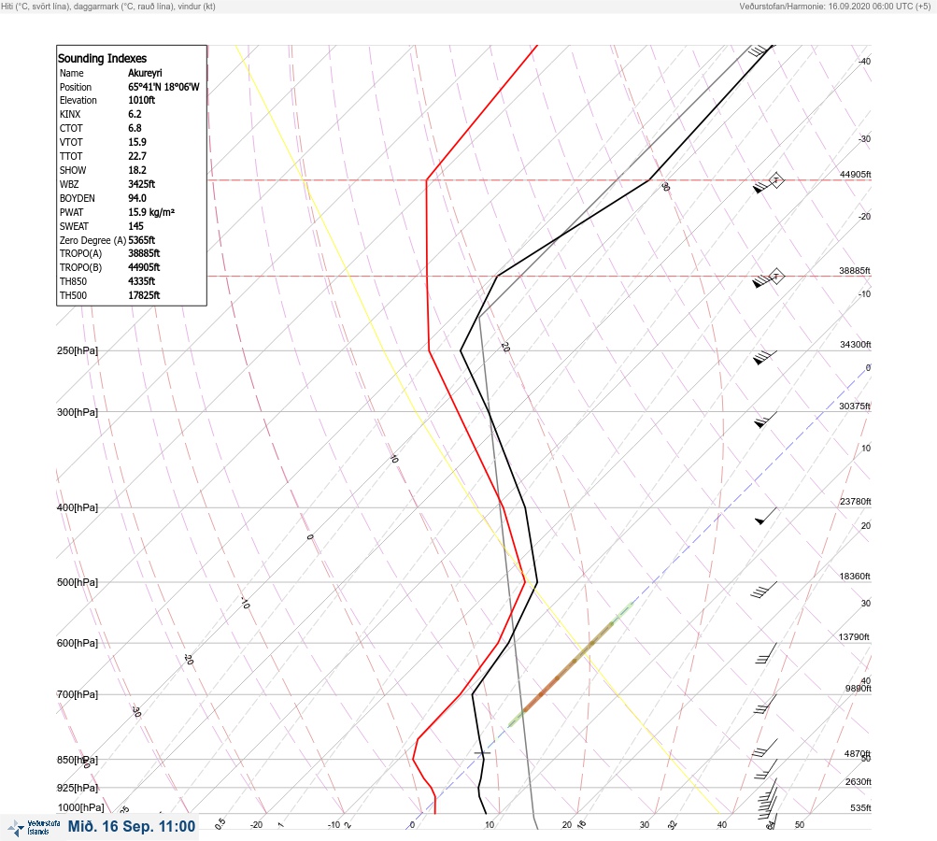Click the CTOT value 6.8
This screenshot has width=937, height=841.
pos(135,128)
